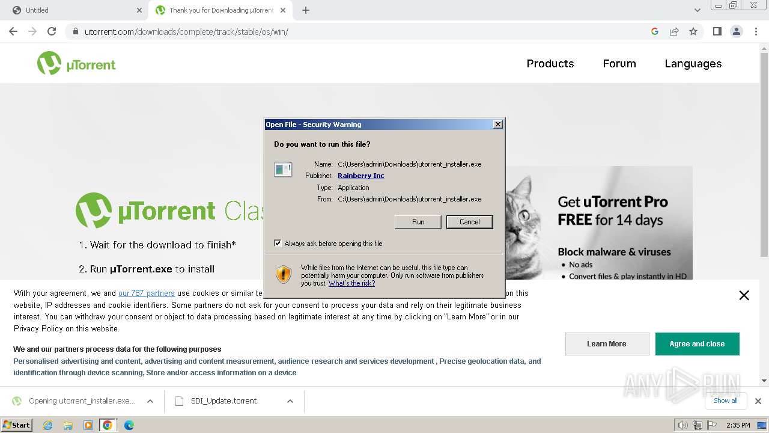This screenshot has height=433, width=769.
Task: Click the SDI_Update.torrent download item
Action: point(223,401)
